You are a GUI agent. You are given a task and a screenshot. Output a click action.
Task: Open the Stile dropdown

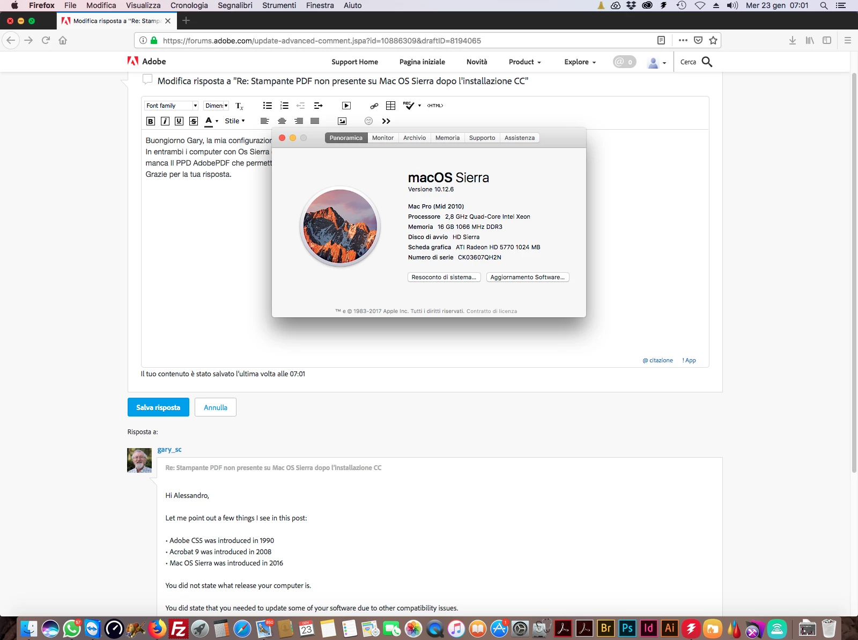click(x=235, y=121)
